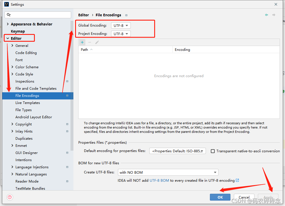Click Editor in the breadcrumb
Image resolution: width=285 pixels, height=206 pixels.
pyautogui.click(x=84, y=15)
